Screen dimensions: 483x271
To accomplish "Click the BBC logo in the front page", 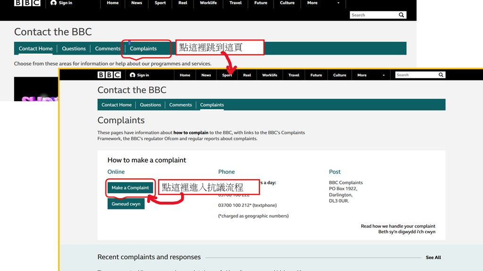I will tap(109, 75).
